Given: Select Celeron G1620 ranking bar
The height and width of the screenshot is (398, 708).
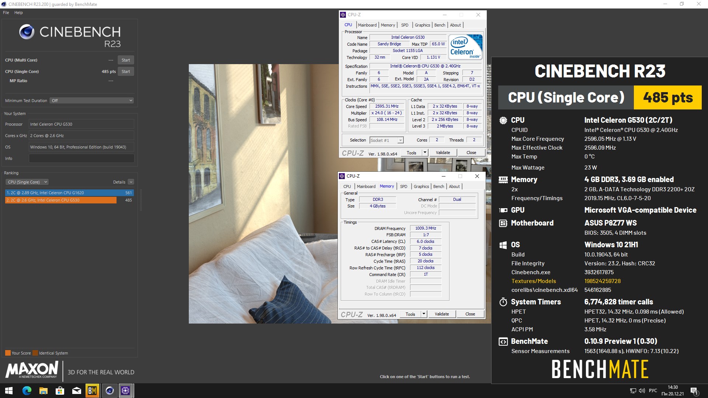Looking at the screenshot, I should point(69,193).
